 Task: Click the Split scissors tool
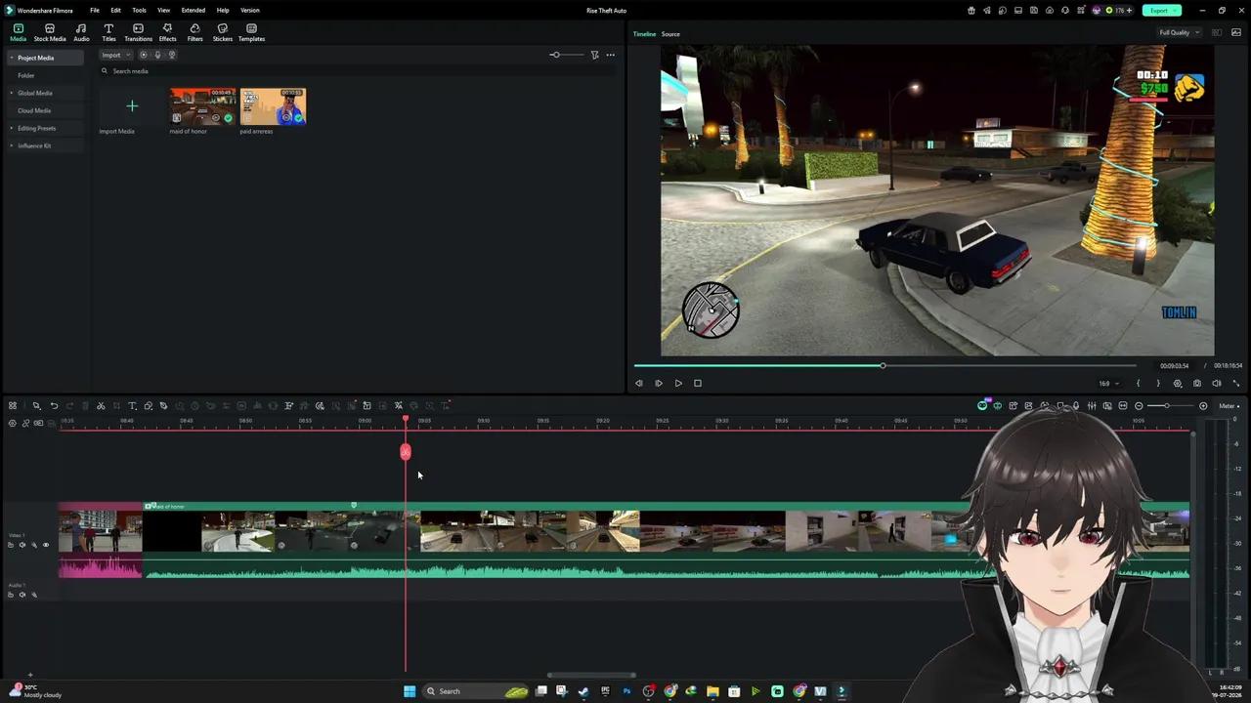101,406
